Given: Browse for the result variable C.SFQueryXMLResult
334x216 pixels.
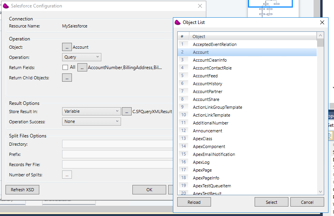Looking at the screenshot, I should tap(127, 112).
